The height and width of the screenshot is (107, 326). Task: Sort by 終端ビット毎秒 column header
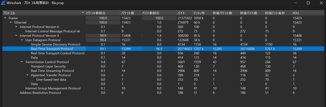click(278, 13)
